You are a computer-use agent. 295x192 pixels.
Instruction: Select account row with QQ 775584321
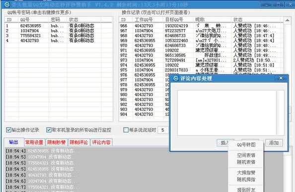59,36
